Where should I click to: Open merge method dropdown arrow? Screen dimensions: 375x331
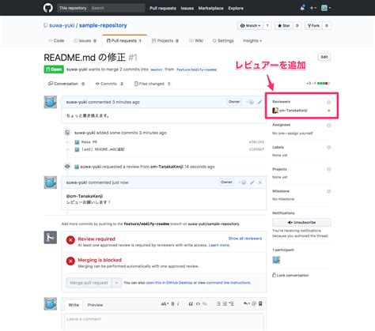click(116, 283)
